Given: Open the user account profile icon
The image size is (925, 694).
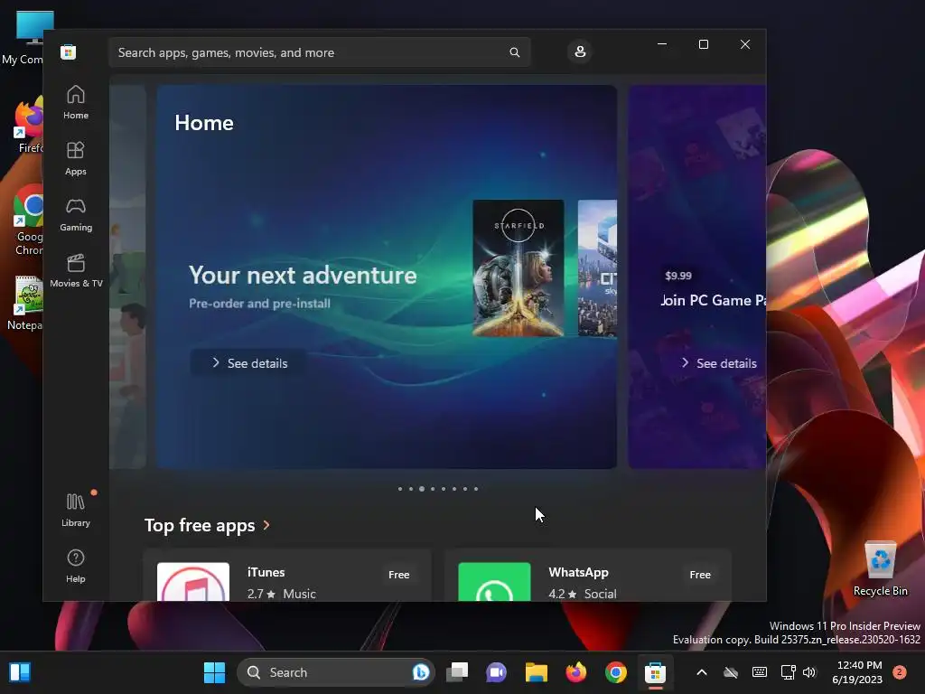Looking at the screenshot, I should tap(580, 52).
